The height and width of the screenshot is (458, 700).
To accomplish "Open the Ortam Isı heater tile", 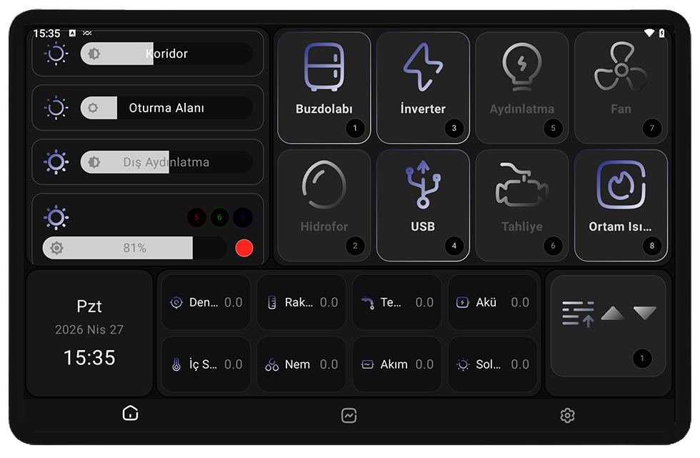I will pos(621,205).
